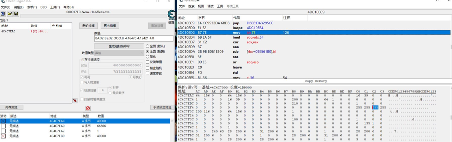Click the open file folder icon
Image resolution: width=452 pixels, height=142 pixels.
click(x=10, y=13)
